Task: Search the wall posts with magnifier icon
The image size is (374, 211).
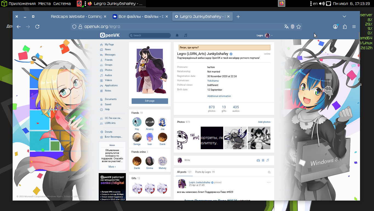Action: click(x=269, y=172)
